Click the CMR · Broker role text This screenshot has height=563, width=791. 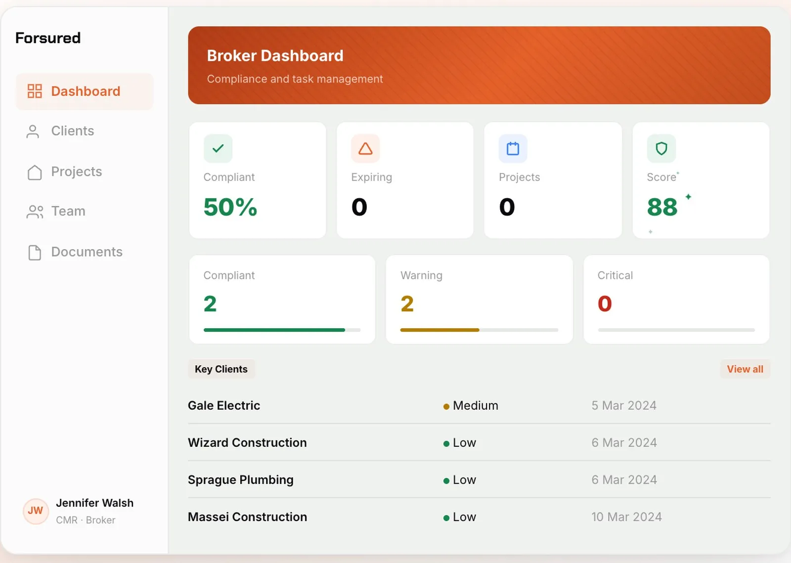point(86,520)
